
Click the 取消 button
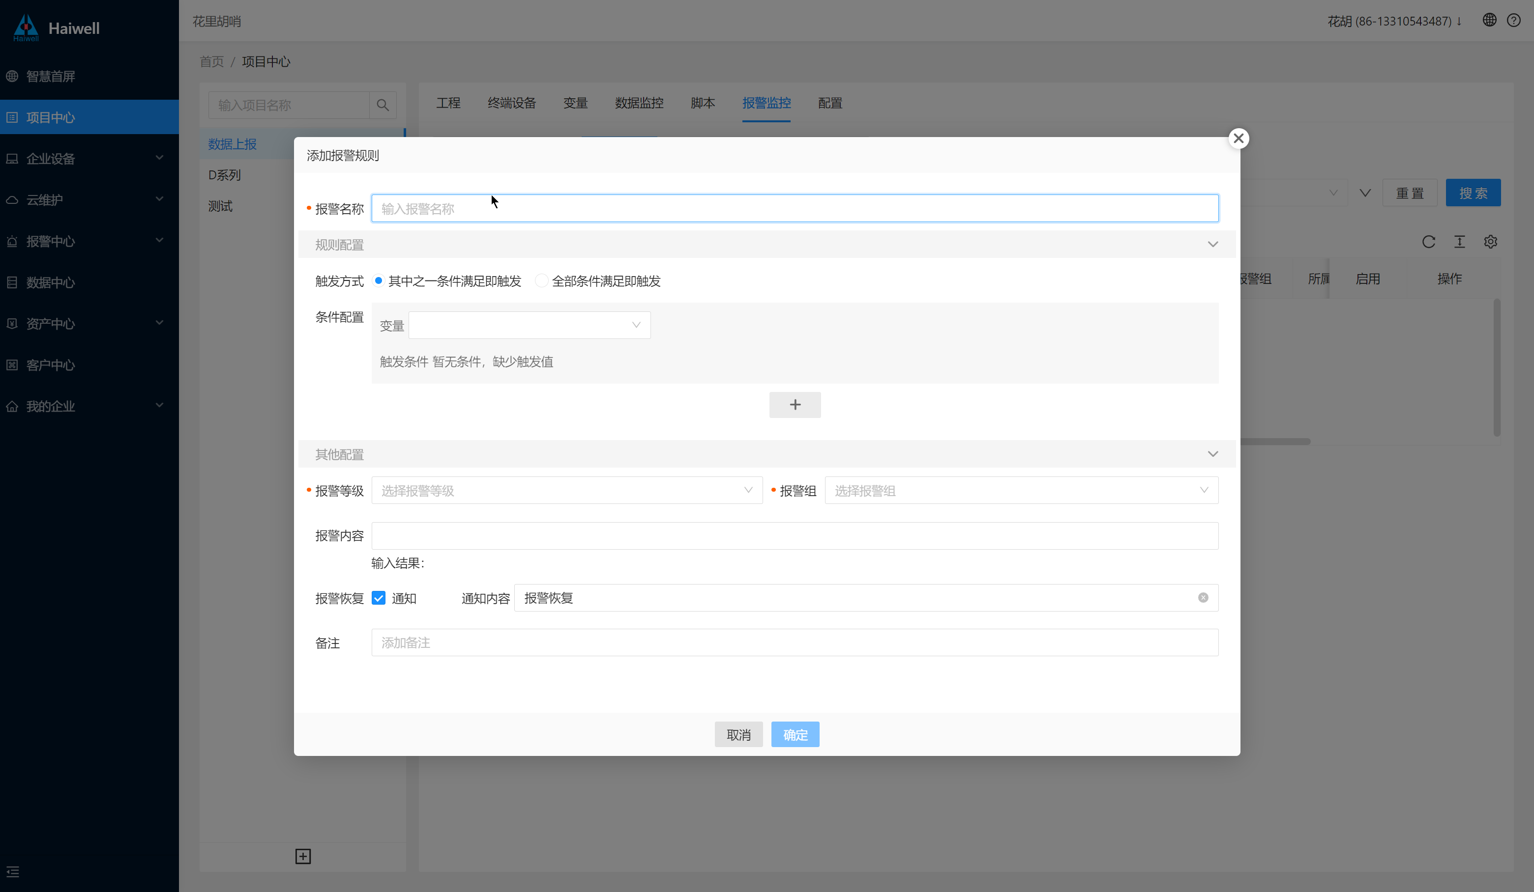pyautogui.click(x=738, y=734)
